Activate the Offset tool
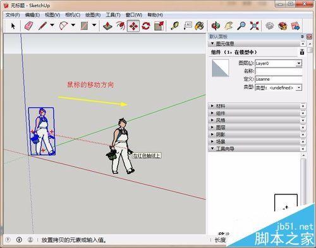This screenshot has height=248, width=316. click(121, 26)
